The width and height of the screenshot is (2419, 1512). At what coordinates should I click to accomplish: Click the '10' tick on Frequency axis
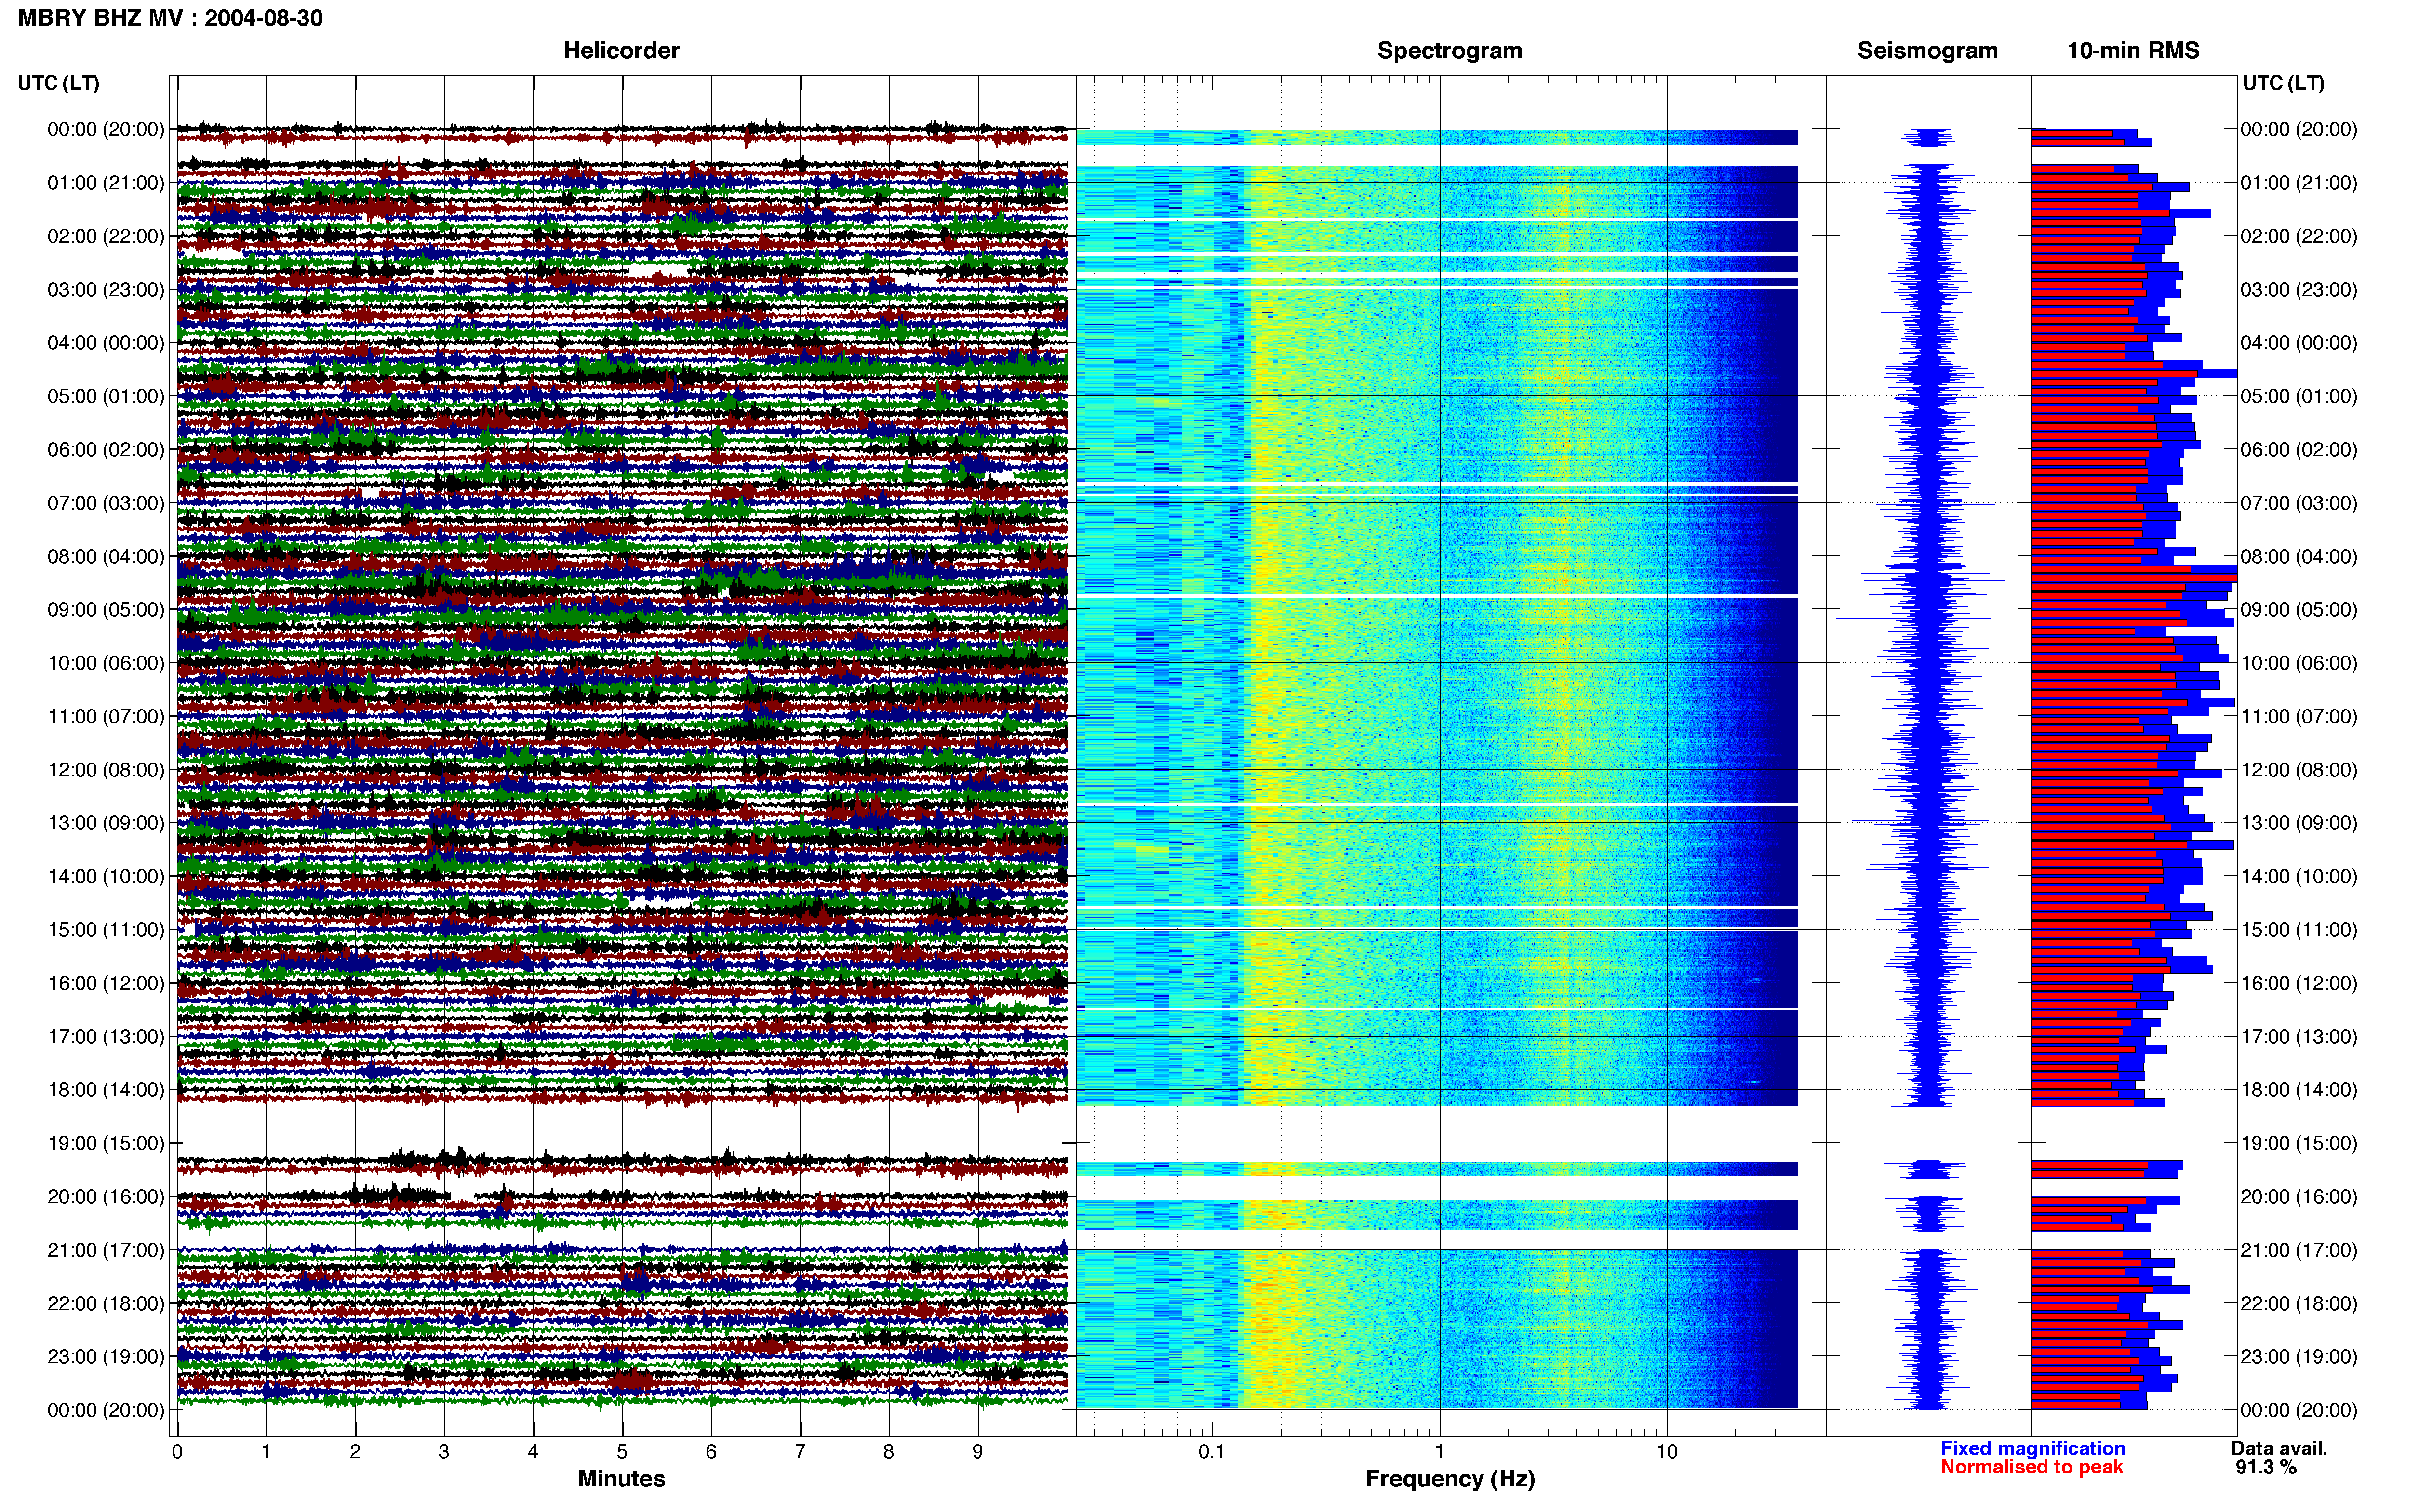[x=1667, y=1452]
